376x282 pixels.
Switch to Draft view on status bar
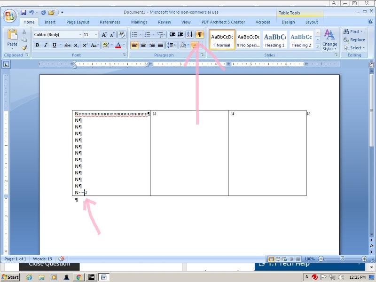[298, 258]
